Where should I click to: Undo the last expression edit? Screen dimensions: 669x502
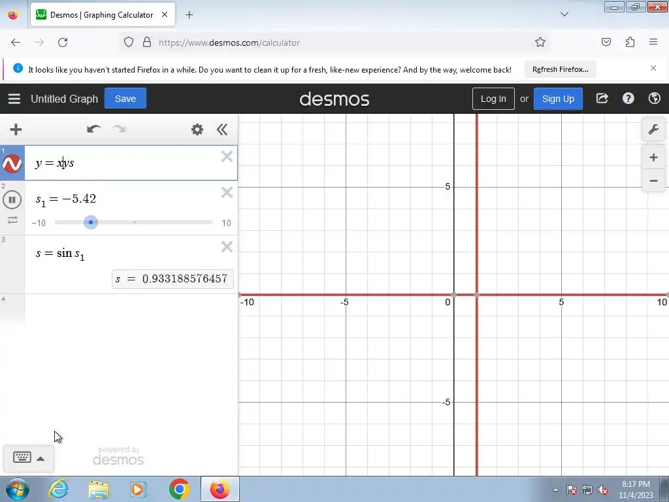[x=93, y=129]
